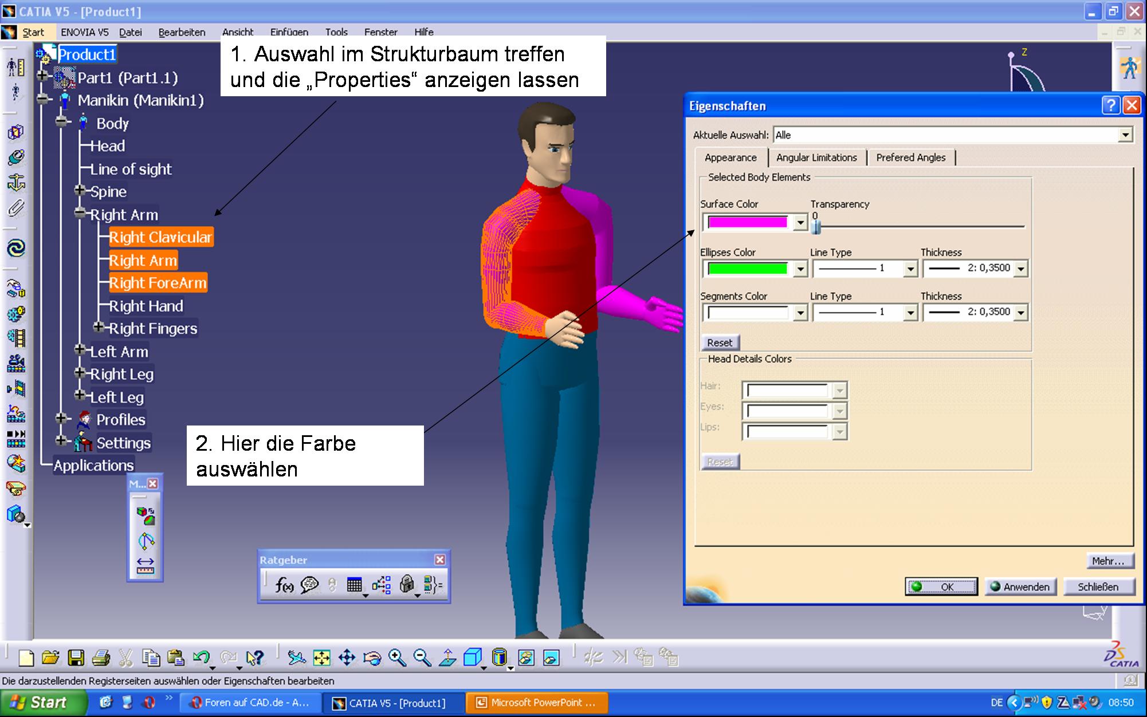Click the ruler measure icon in small M toolbar
The width and height of the screenshot is (1147, 717).
click(146, 565)
